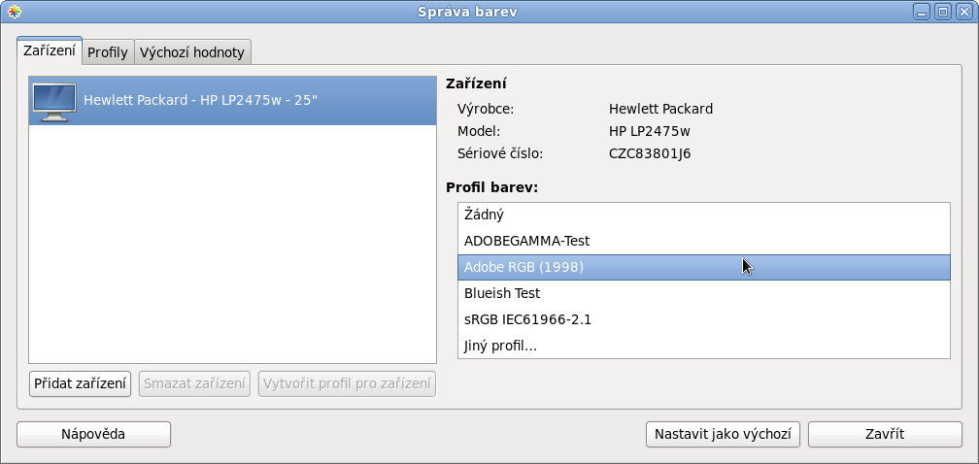This screenshot has width=979, height=464.
Task: Maximize the Správa barev window
Action: click(x=943, y=12)
